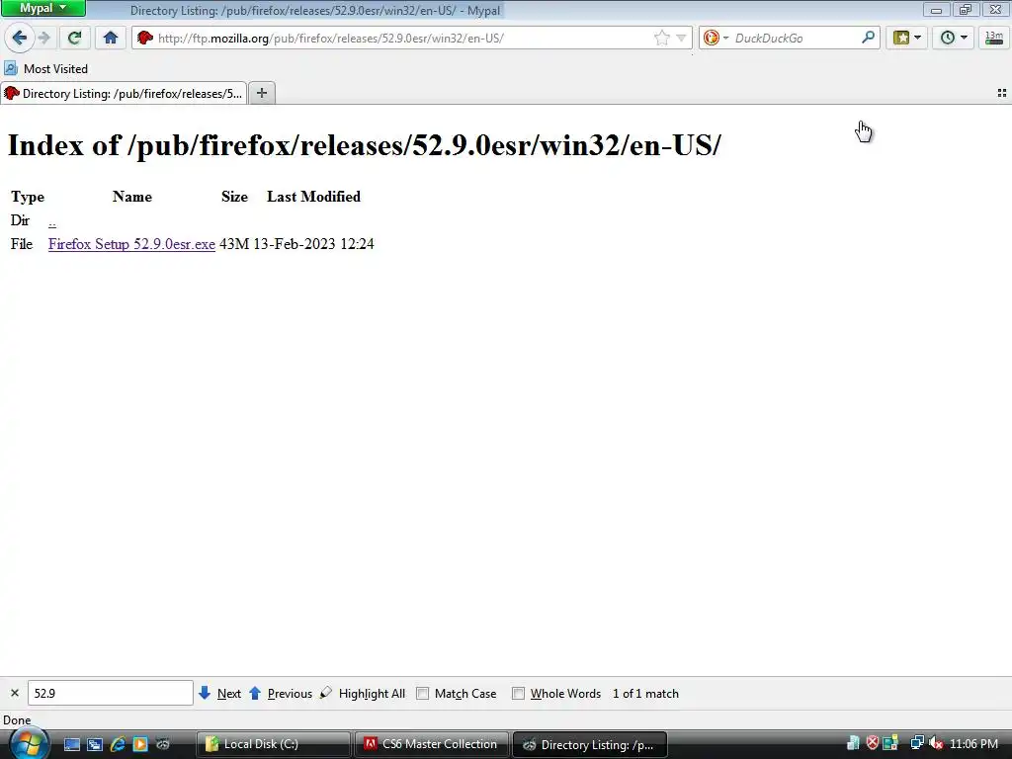Click the 'Last Modified' column header

(x=313, y=197)
